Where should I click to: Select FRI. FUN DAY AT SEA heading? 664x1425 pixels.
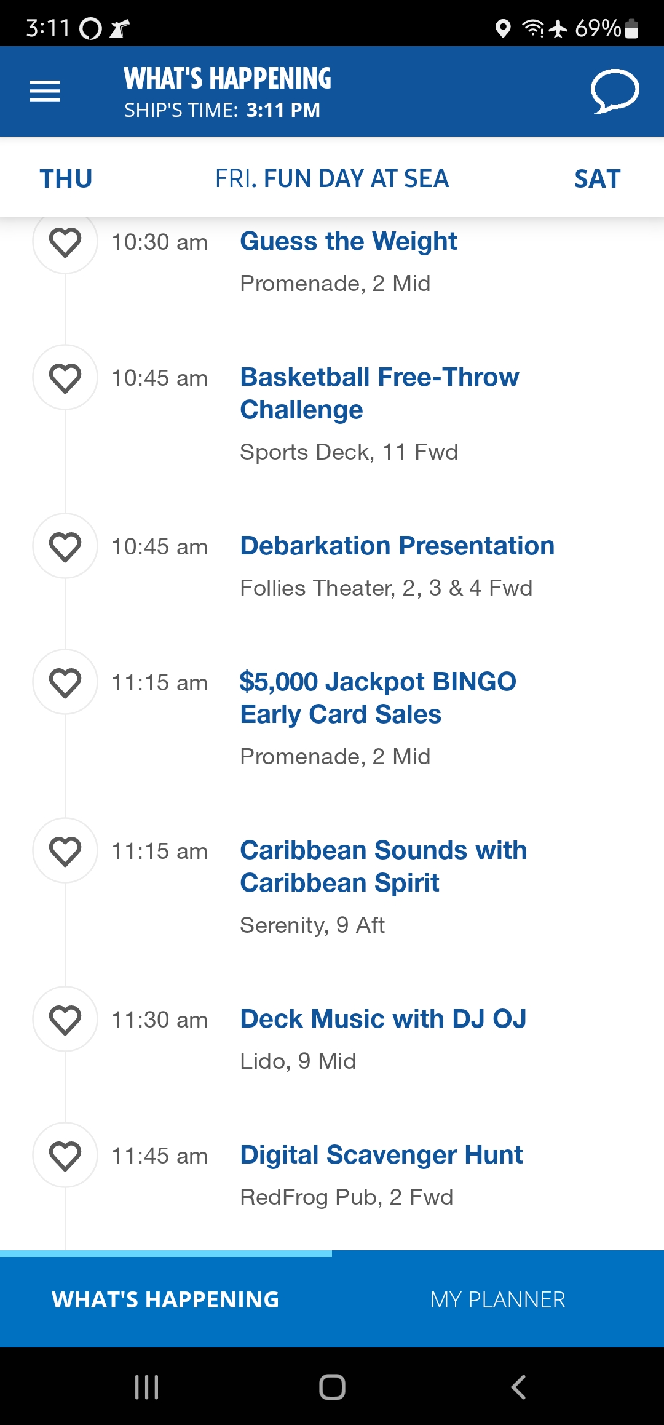coord(332,179)
